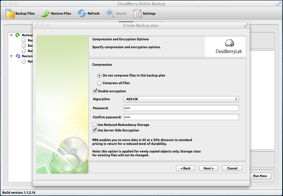
Task: Select the second backup plan radio in tree
Action: click(24, 46)
